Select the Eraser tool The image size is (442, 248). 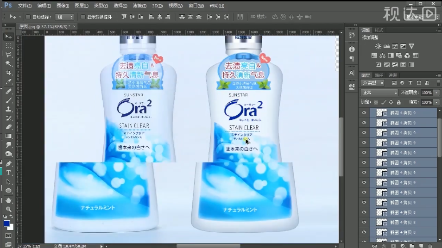coord(8,127)
